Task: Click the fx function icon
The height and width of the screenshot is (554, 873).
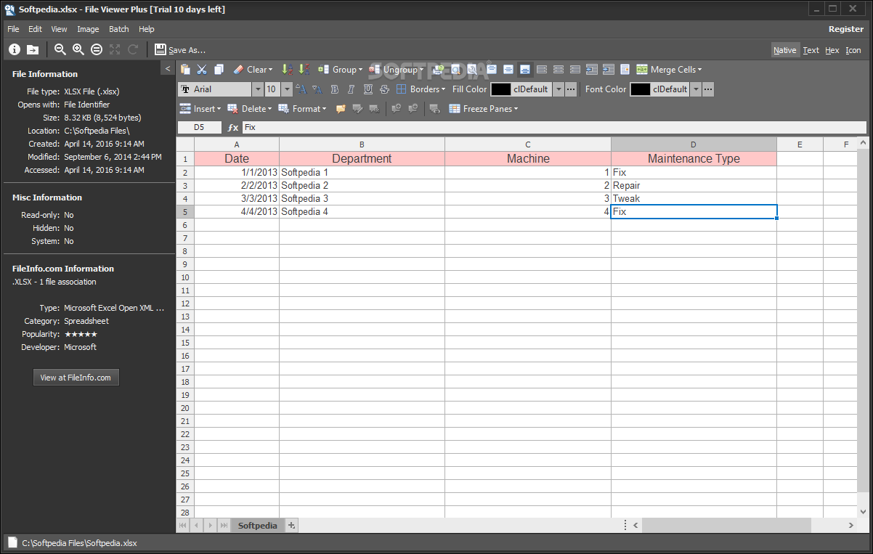Action: (x=233, y=127)
